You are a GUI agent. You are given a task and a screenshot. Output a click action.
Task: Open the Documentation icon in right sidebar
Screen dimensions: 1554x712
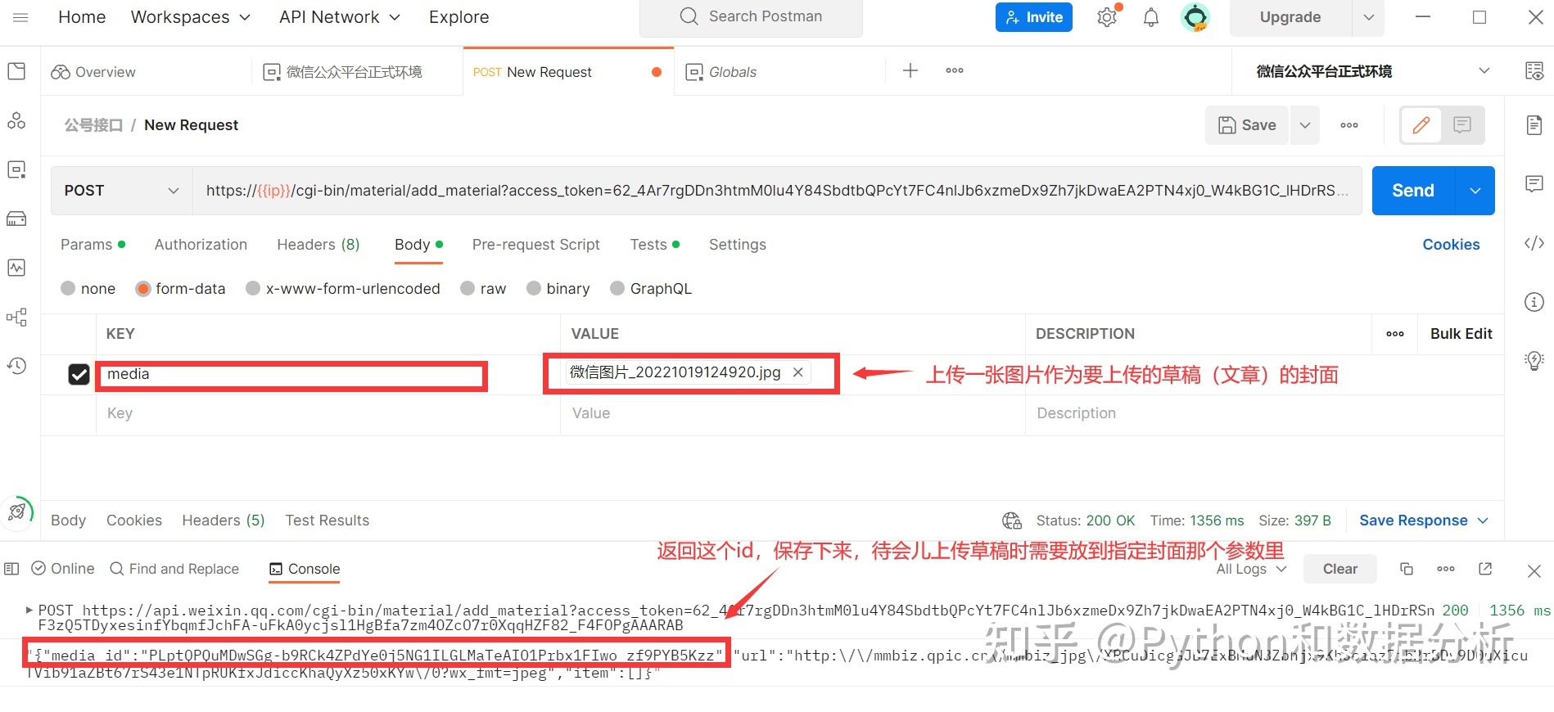tap(1534, 125)
